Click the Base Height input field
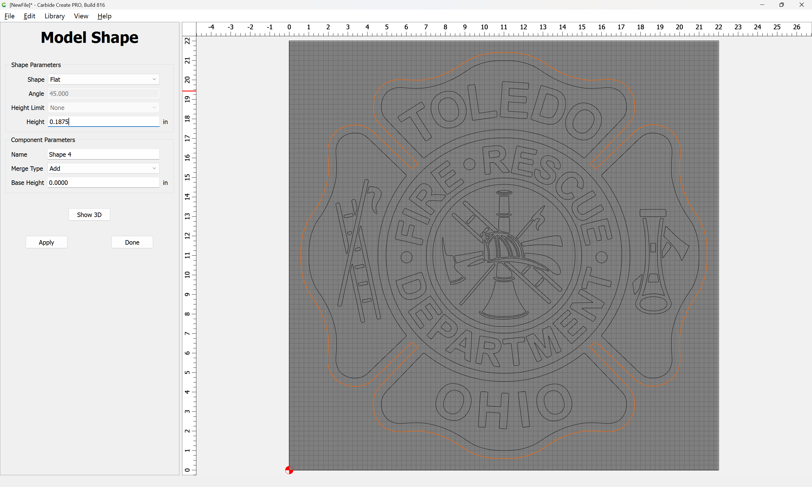This screenshot has width=812, height=487. click(103, 182)
